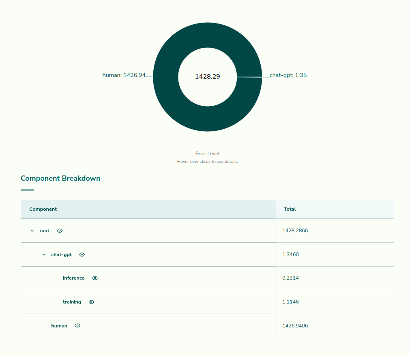Select the human tree row label
Screen dimensions: 410x357
(59, 326)
